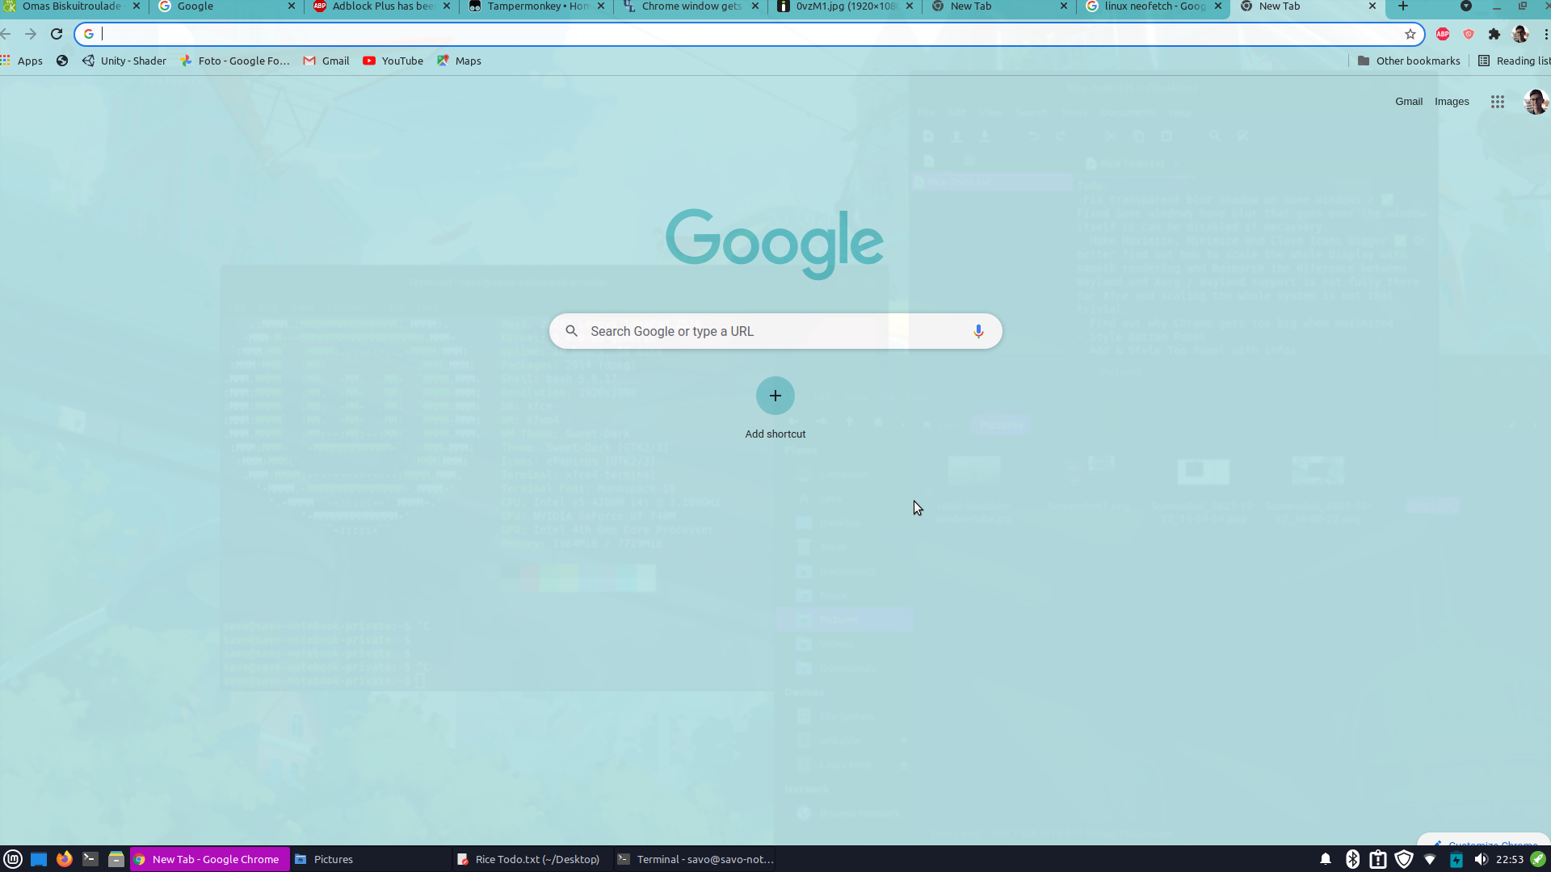Click the Google search box
This screenshot has height=872, width=1551.
(775, 331)
